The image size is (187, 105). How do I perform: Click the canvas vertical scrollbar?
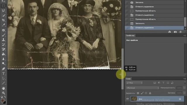(x=123, y=69)
